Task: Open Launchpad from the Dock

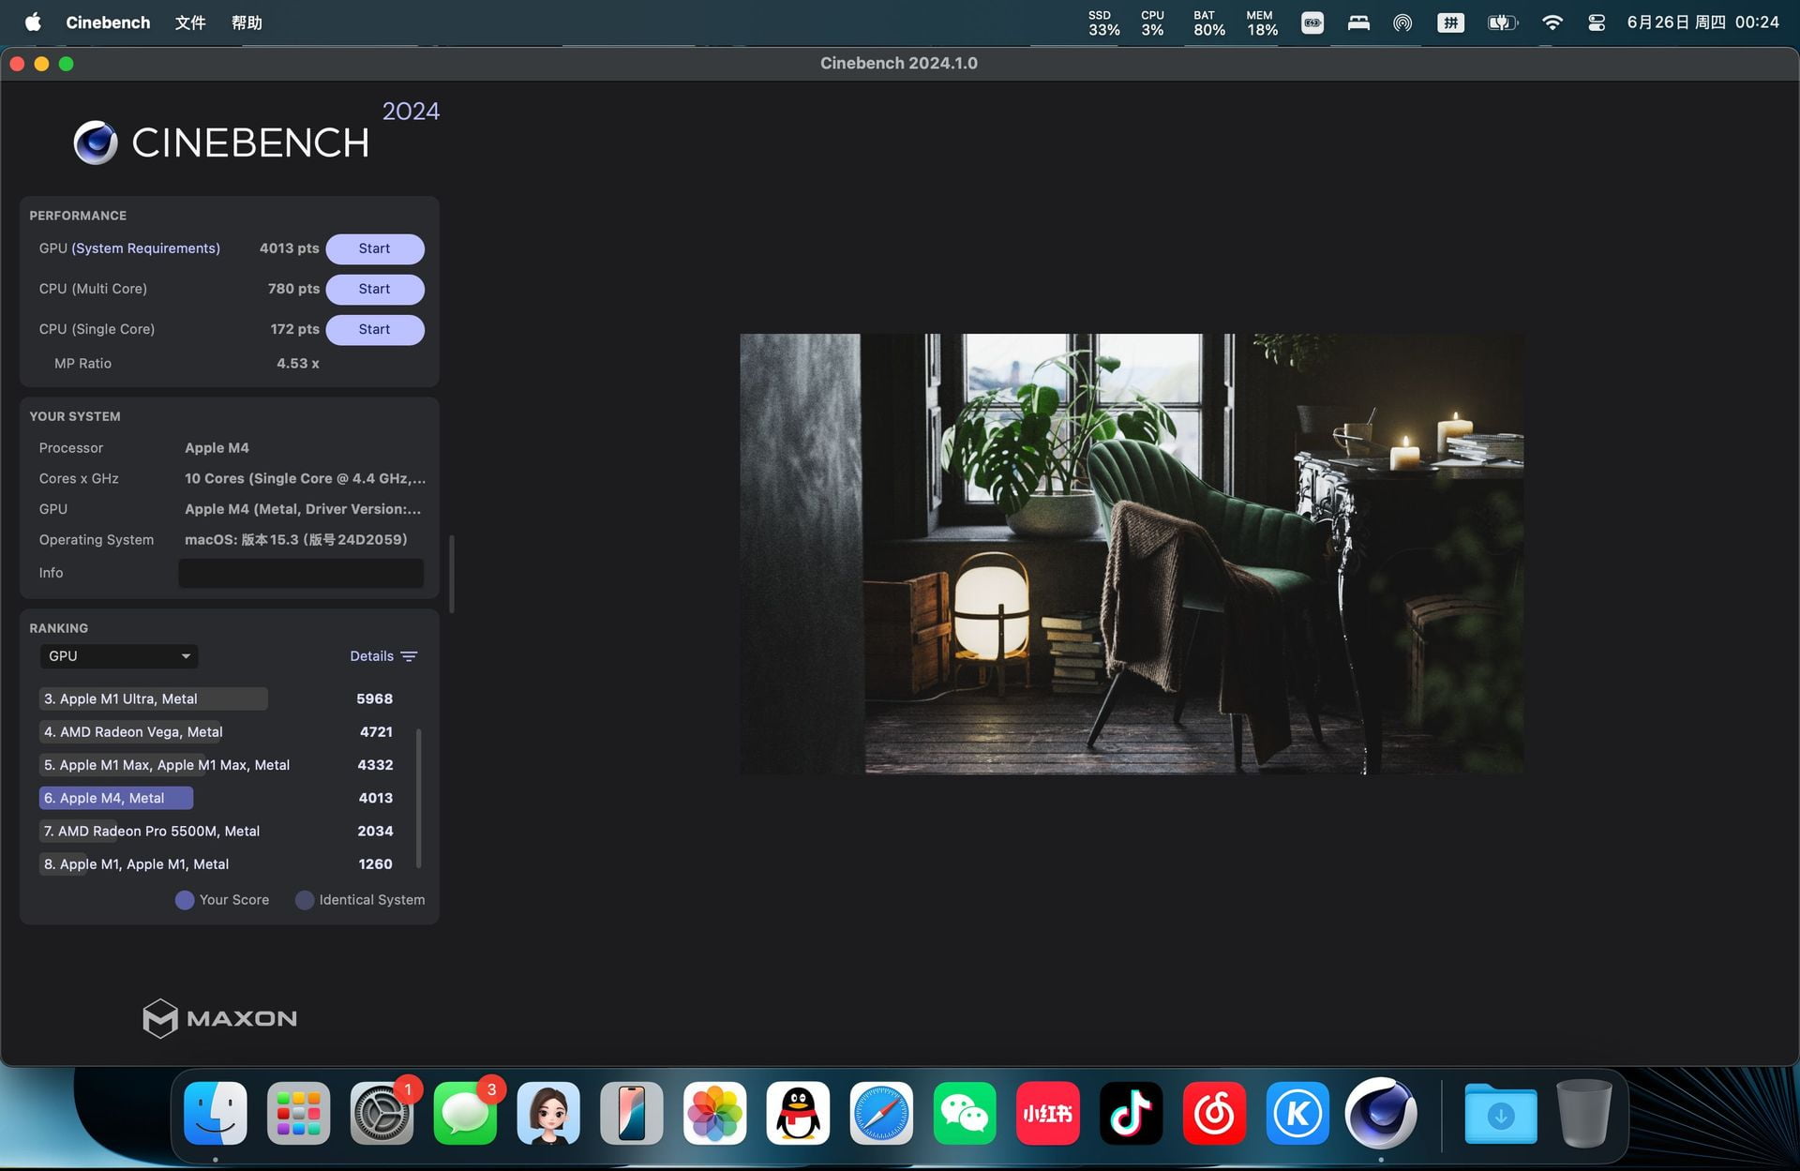Action: (x=298, y=1113)
